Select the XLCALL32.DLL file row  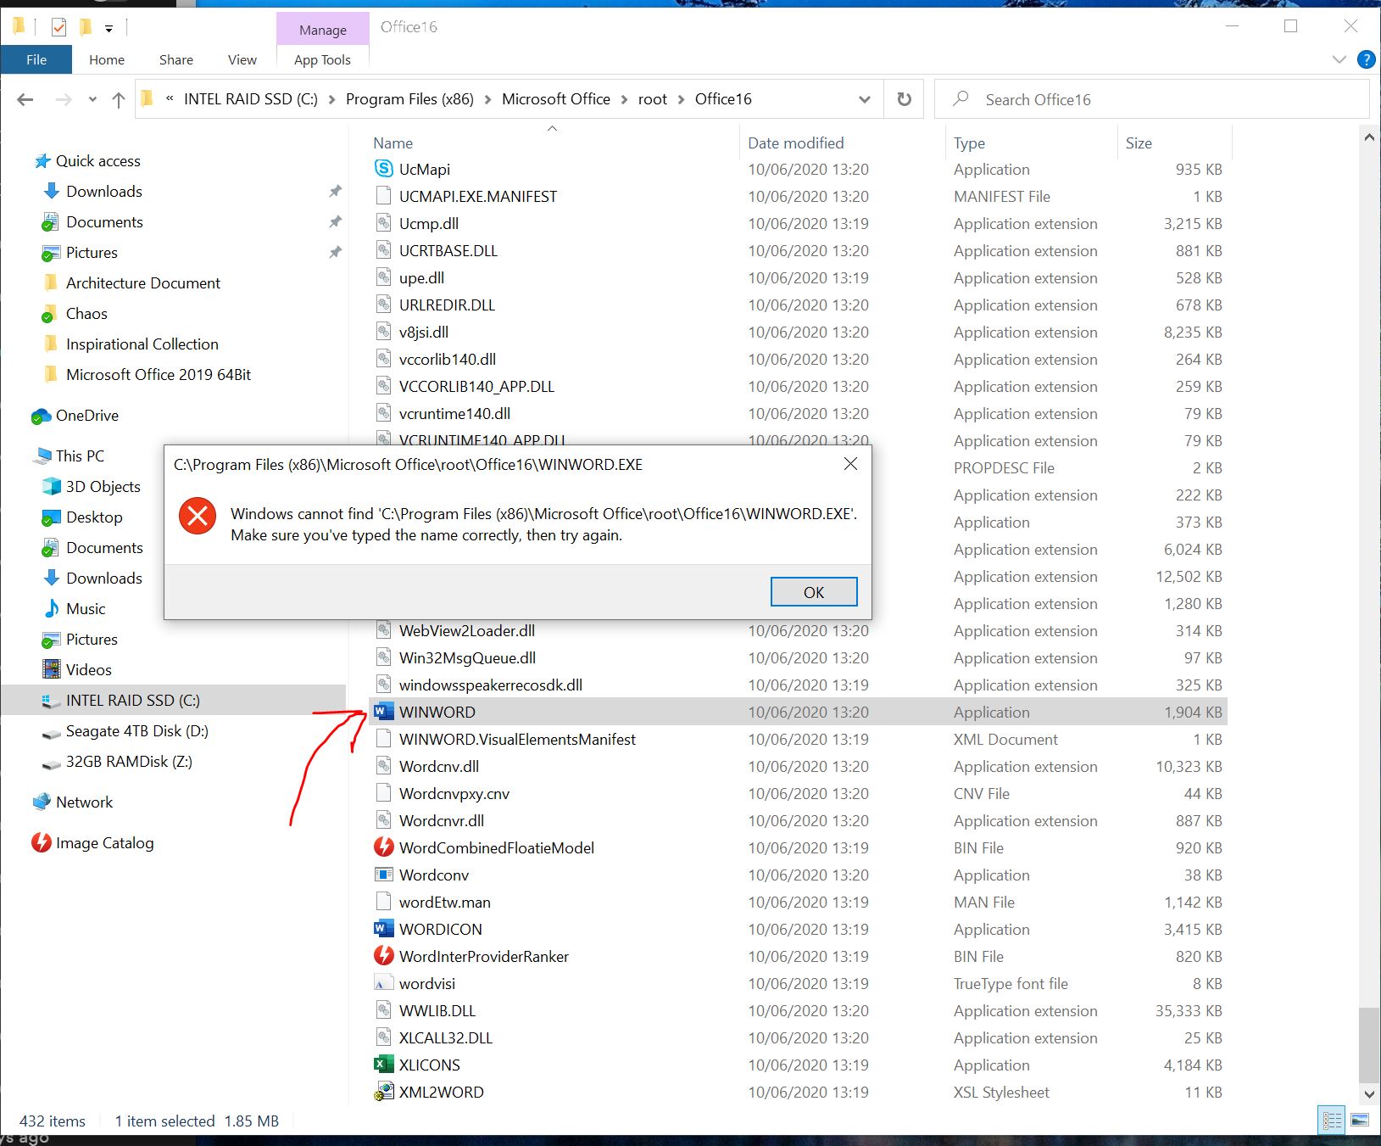click(798, 1037)
